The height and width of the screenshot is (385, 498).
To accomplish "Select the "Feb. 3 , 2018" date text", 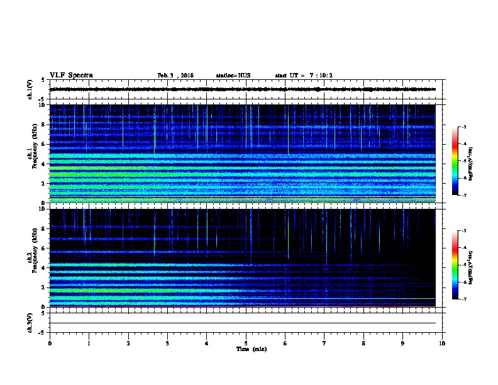I will coord(175,75).
